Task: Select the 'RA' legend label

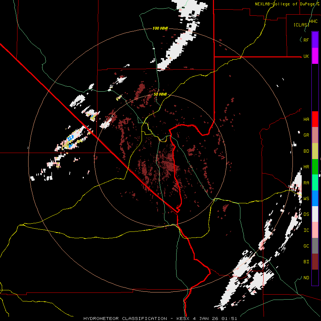Action: point(306,183)
